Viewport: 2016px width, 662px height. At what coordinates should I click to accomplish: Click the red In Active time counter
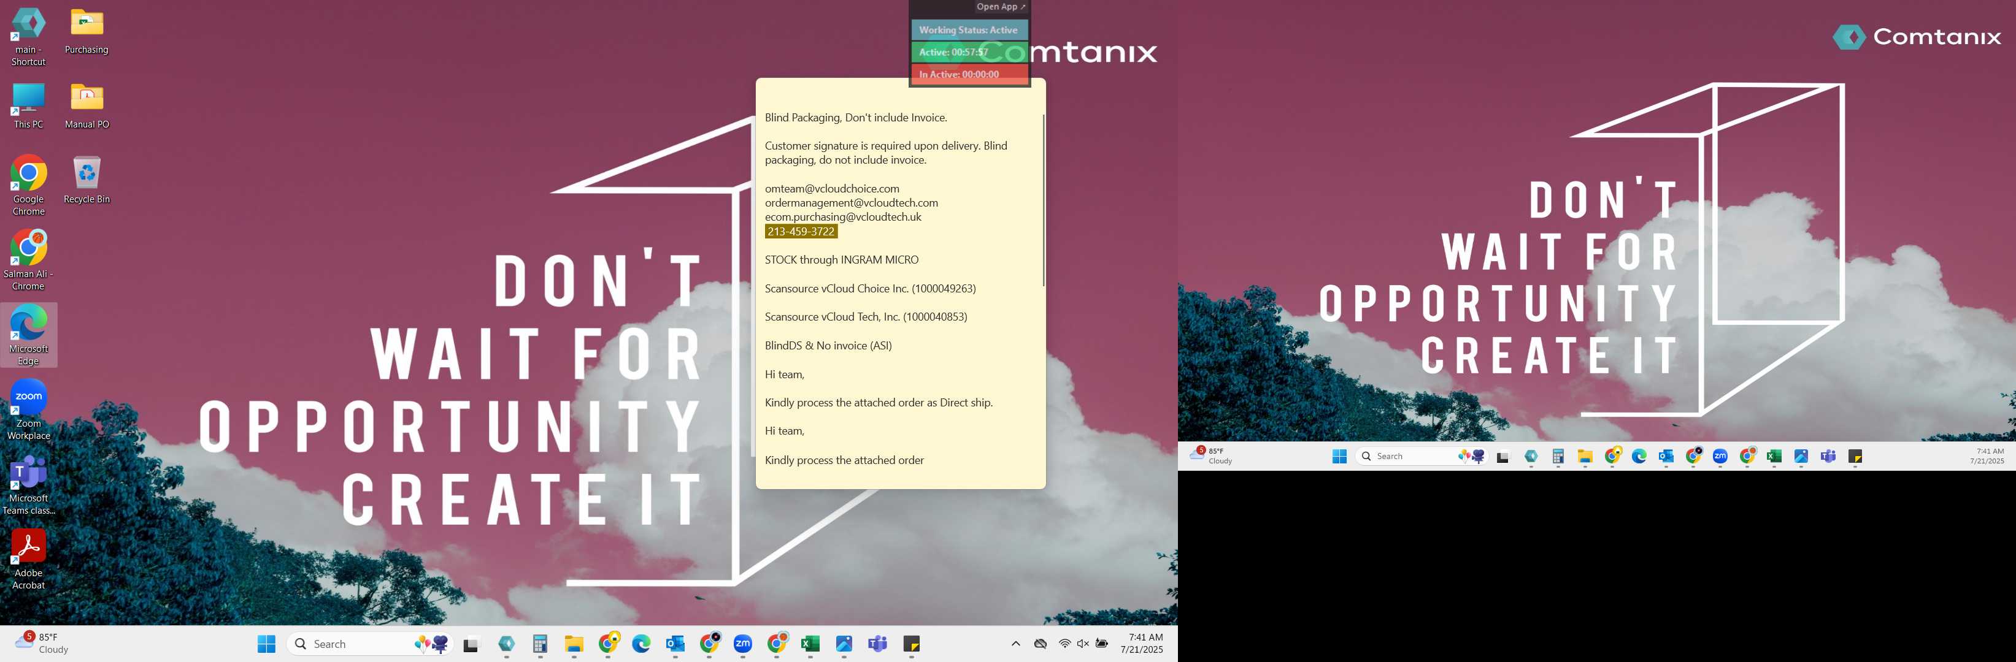point(969,74)
